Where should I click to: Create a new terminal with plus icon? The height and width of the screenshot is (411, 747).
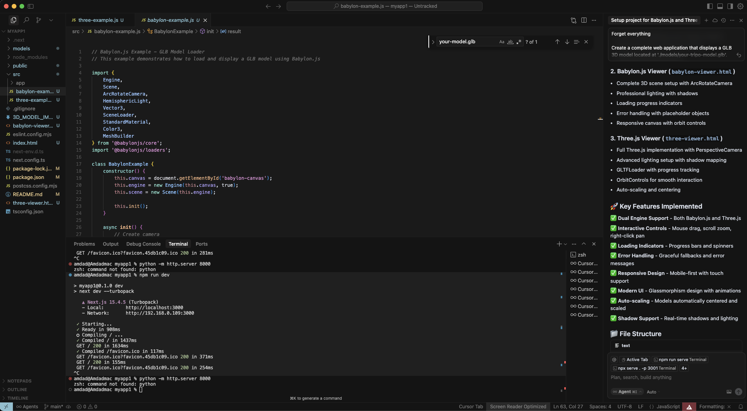(x=559, y=244)
